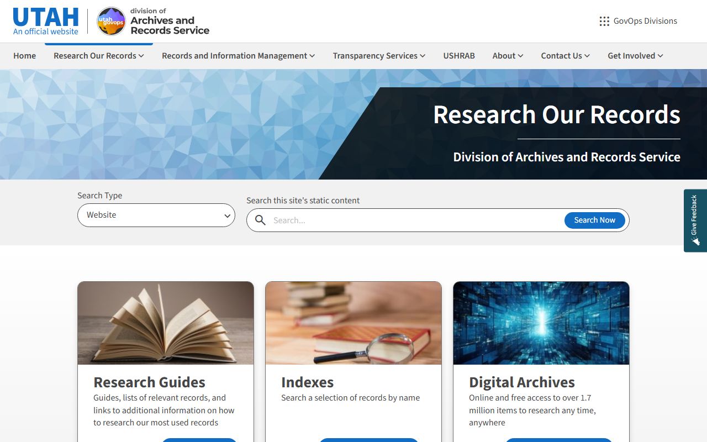Screen dimensions: 707x442
Task: Click the magnifier icon in search box
Action: pos(260,220)
